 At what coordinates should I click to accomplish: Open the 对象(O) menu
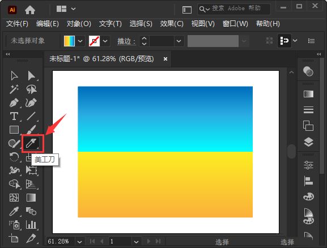pyautogui.click(x=79, y=24)
